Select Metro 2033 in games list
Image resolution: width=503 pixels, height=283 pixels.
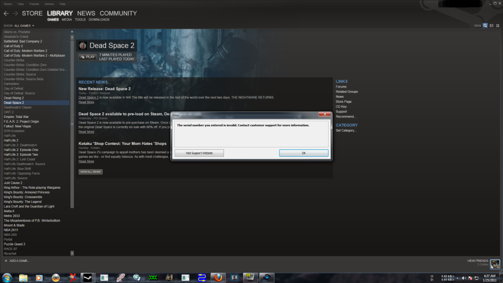[12, 216]
